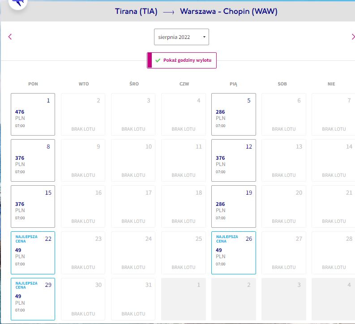Viewport: 355px width, 324px height.
Task: Click unavailable August 14 cell
Action: point(333,160)
